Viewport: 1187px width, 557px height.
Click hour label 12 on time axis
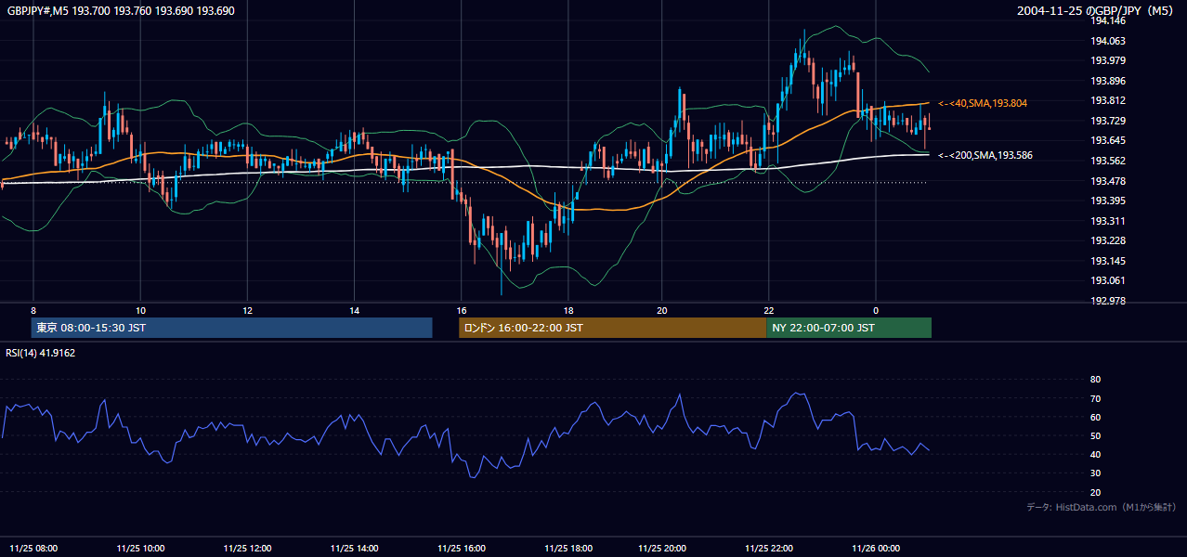pyautogui.click(x=247, y=310)
